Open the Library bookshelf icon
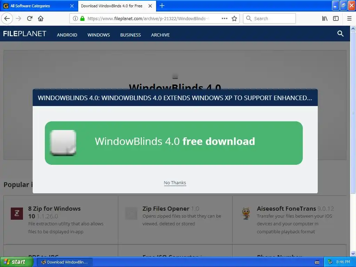The height and width of the screenshot is (267, 356). tap(325, 18)
